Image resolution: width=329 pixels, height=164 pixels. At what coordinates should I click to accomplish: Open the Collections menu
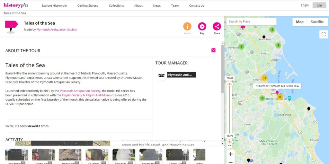point(116,5)
